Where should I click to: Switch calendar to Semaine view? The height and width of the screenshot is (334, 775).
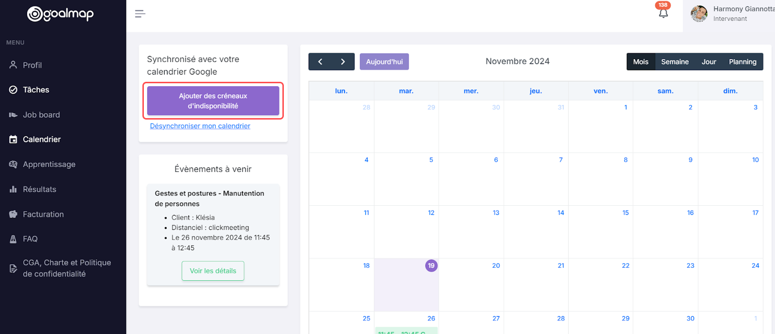pos(675,61)
